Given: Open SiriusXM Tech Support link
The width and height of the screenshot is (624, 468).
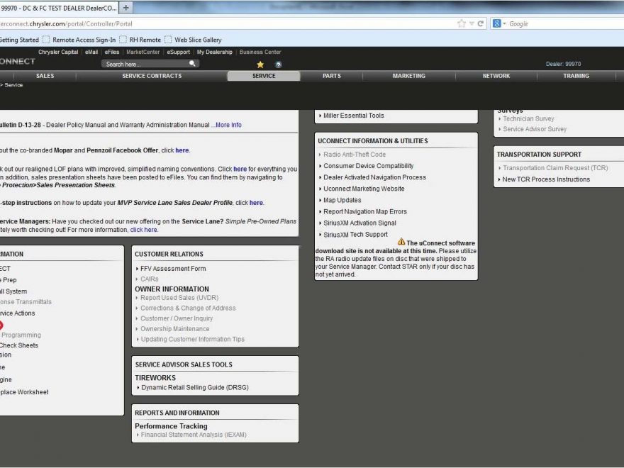Looking at the screenshot, I should pos(355,235).
